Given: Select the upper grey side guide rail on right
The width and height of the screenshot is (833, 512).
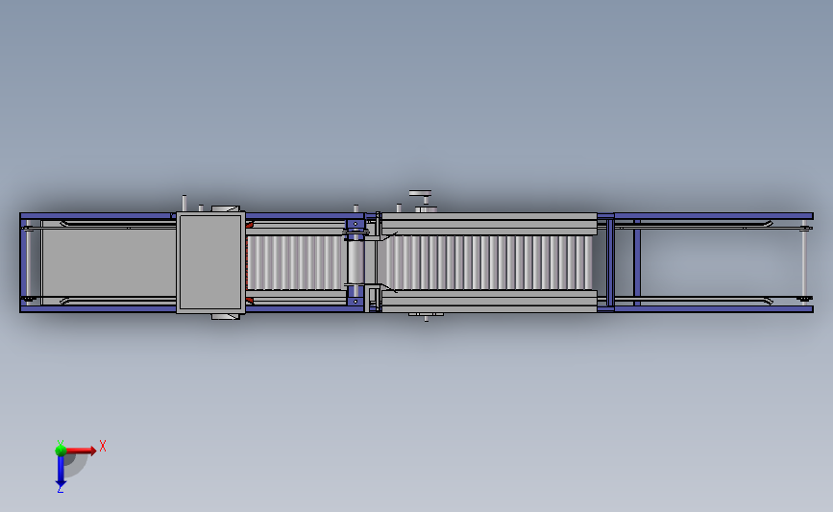Looking at the screenshot, I should (x=489, y=222).
